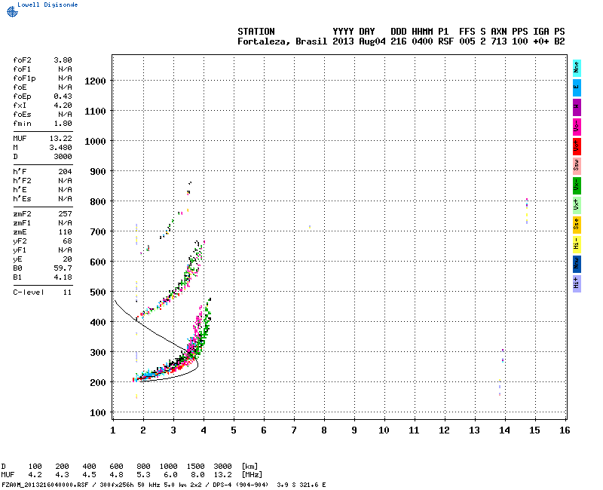Select the foF2 parameter label
The height and width of the screenshot is (490, 603).
[22, 60]
